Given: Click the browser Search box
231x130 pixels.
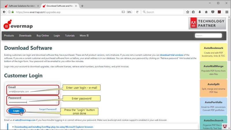Looking at the screenshot, I should (163, 12).
